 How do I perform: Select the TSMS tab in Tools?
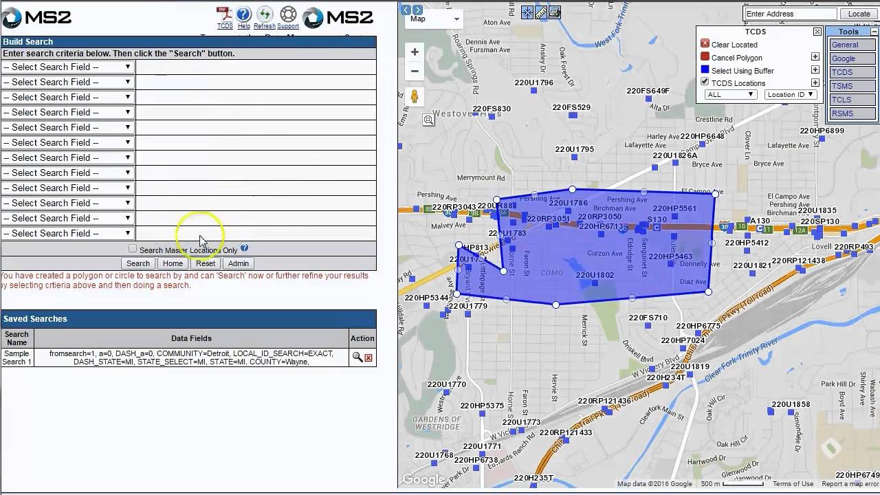[x=852, y=86]
